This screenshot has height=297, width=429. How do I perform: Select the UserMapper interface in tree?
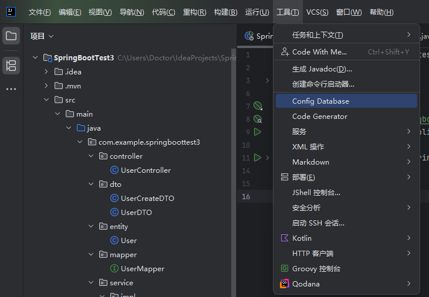point(142,269)
